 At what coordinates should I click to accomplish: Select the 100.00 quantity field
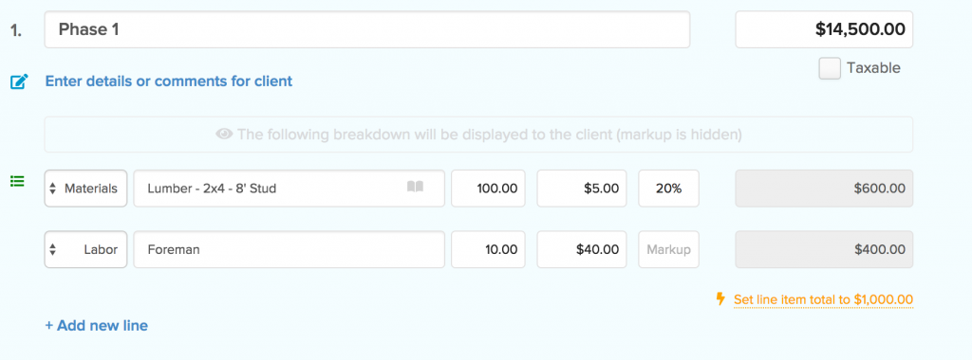[488, 188]
